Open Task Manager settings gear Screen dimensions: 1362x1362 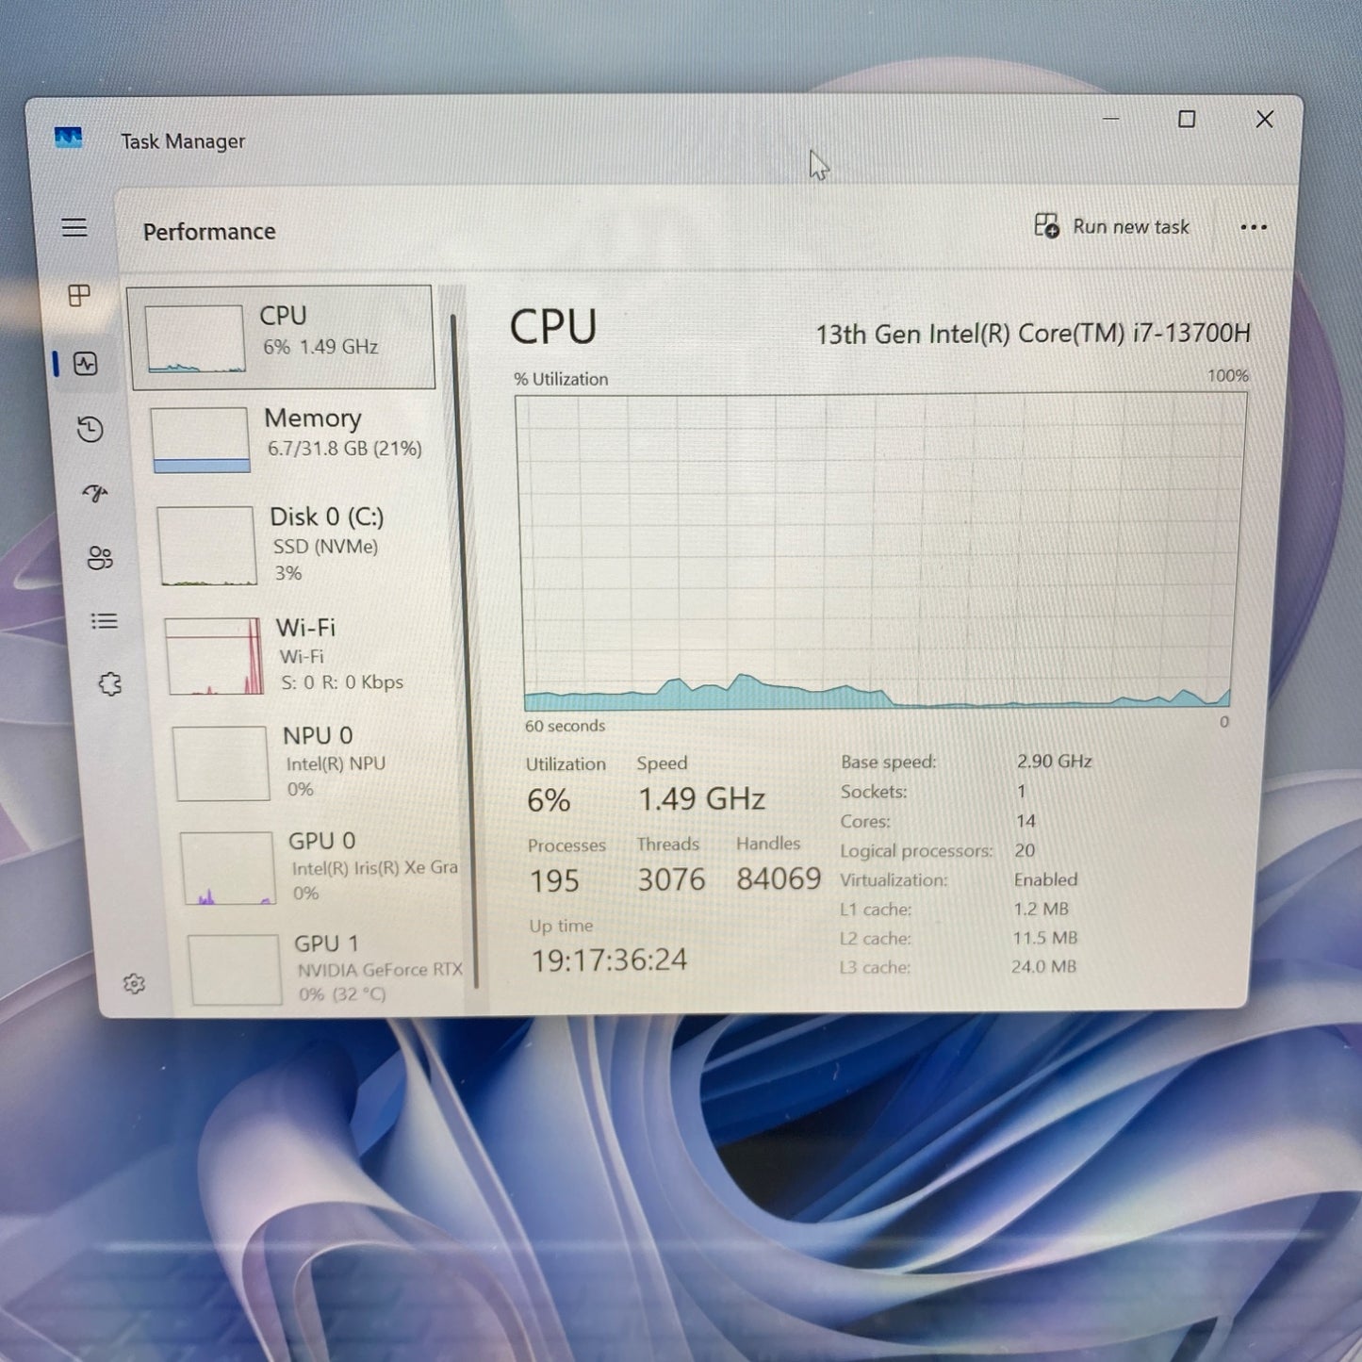(134, 984)
